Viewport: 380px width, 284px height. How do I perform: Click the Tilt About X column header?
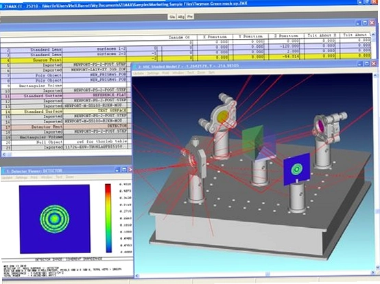click(x=322, y=36)
